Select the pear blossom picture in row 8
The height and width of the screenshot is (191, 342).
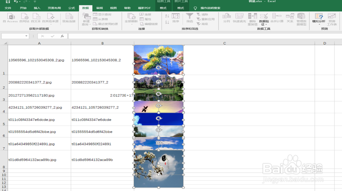point(159,169)
